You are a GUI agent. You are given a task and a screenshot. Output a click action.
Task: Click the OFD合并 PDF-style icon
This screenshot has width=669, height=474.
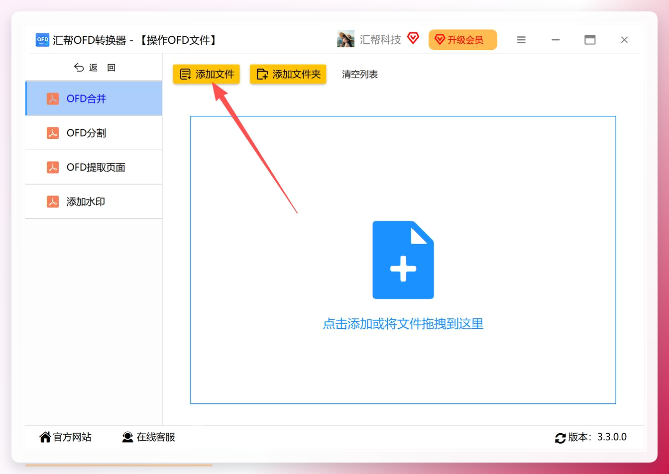(53, 98)
